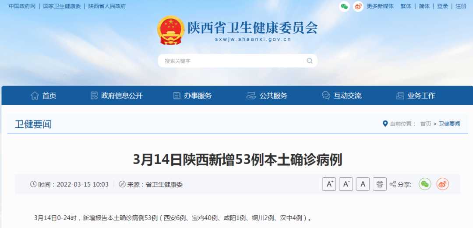Open 公共服务 navigation item
The width and height of the screenshot is (473, 228).
coord(267,96)
